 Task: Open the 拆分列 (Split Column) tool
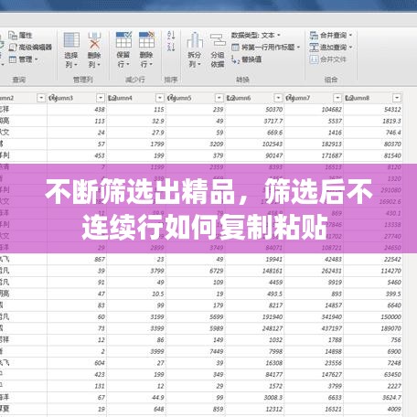(195, 50)
